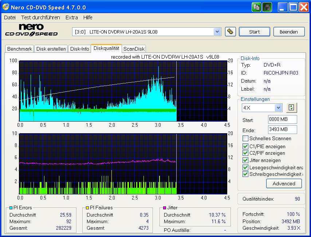Click the PI Errors cyan legend swatch

[x=11, y=208]
